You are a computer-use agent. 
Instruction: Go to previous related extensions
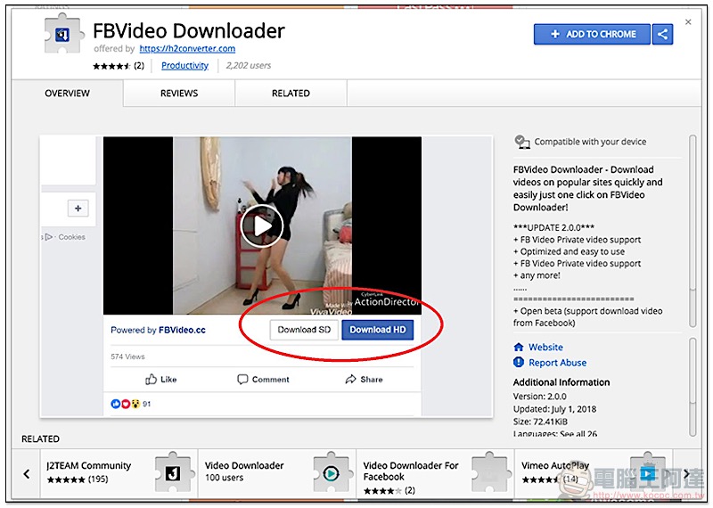[27, 474]
